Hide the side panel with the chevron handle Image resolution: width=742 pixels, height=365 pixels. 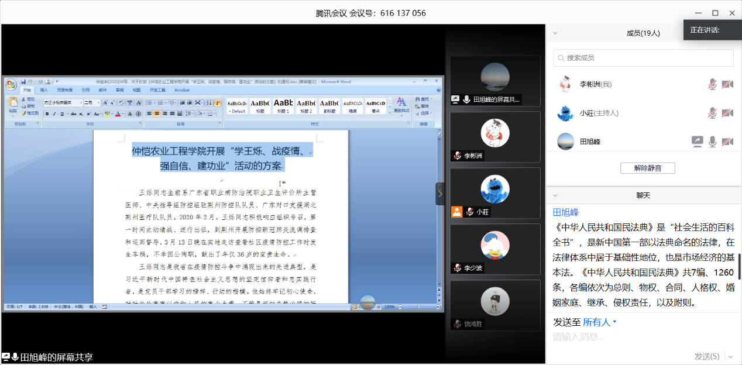point(440,194)
